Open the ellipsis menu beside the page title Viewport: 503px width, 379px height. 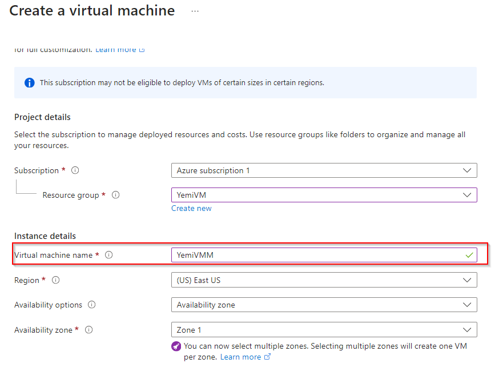(x=195, y=11)
